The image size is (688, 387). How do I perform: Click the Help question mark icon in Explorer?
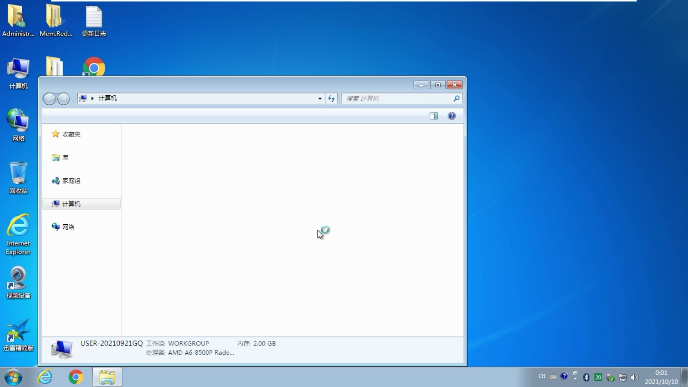pos(451,116)
